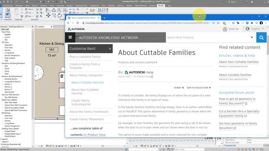
Task: Switch to the Modify ribbon tab
Action: pyautogui.click(x=161, y=5)
